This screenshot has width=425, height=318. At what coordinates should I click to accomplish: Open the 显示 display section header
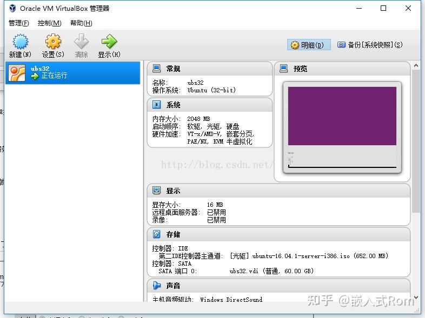278,191
